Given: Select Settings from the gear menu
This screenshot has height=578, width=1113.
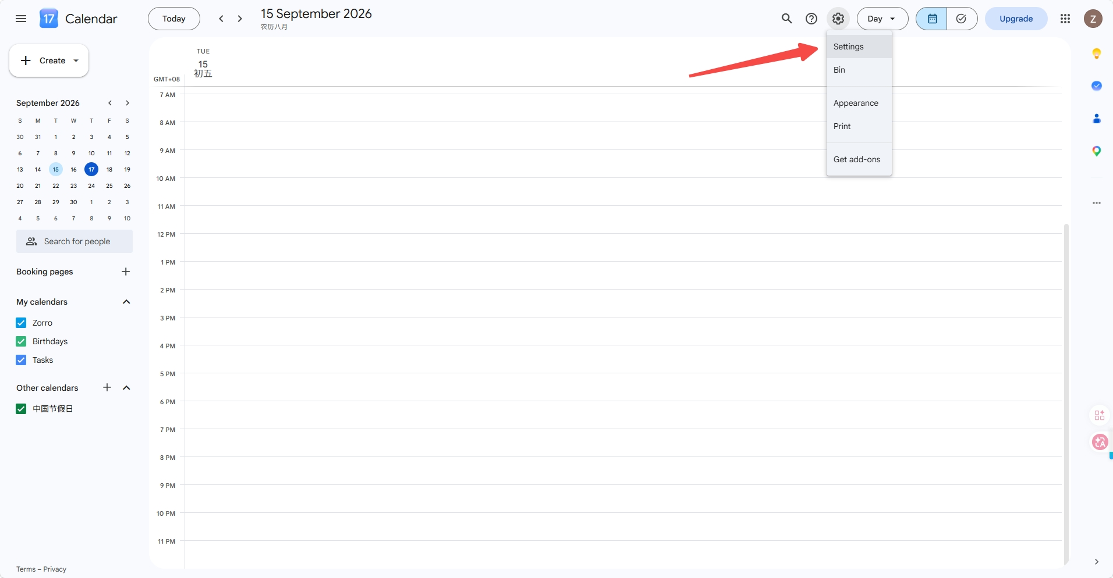Looking at the screenshot, I should point(859,47).
